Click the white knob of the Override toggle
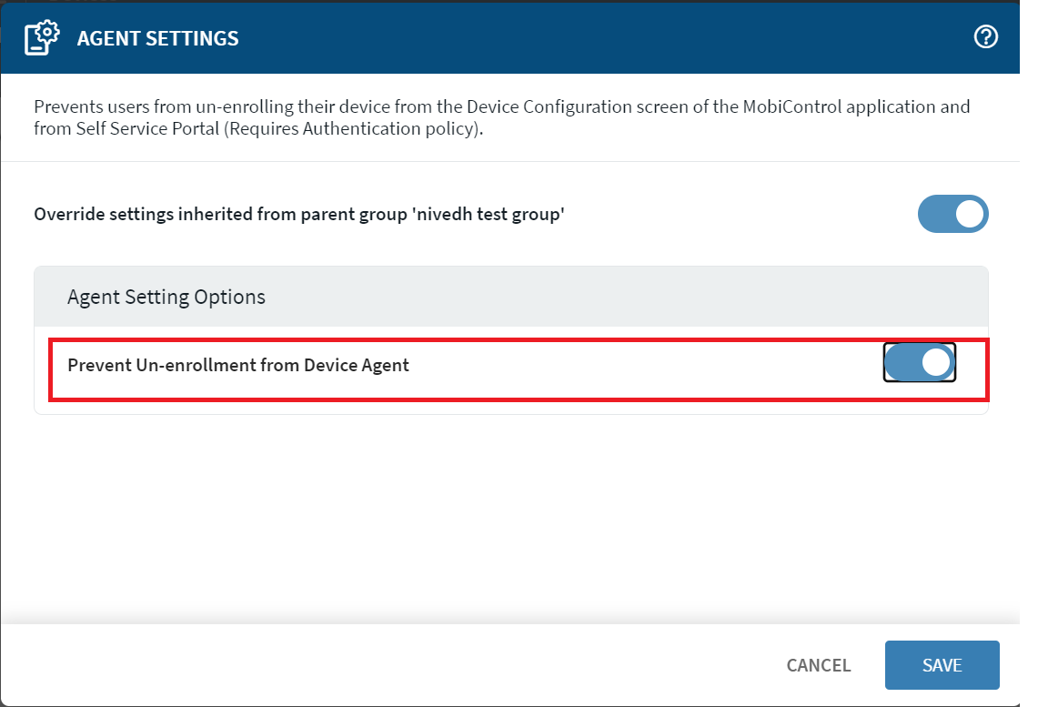This screenshot has width=1048, height=707. (x=970, y=214)
